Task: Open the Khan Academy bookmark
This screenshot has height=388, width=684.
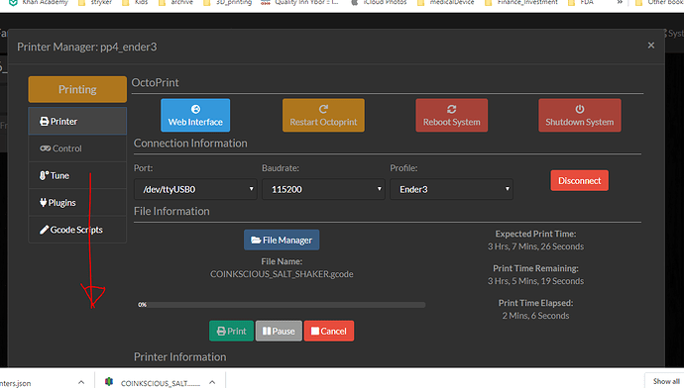Action: tap(40, 3)
